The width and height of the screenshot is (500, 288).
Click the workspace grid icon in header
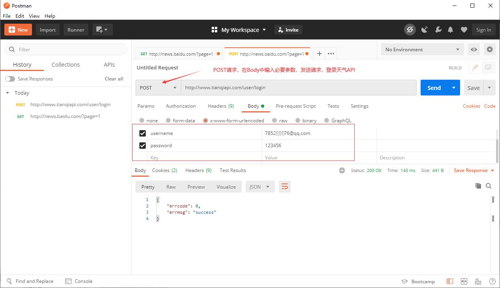(x=214, y=30)
